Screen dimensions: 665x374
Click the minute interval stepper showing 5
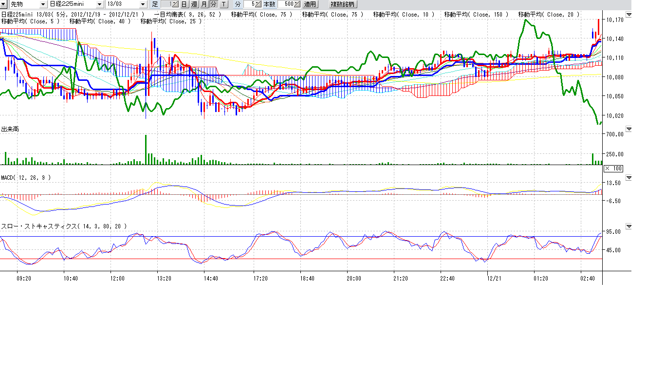(x=257, y=4)
